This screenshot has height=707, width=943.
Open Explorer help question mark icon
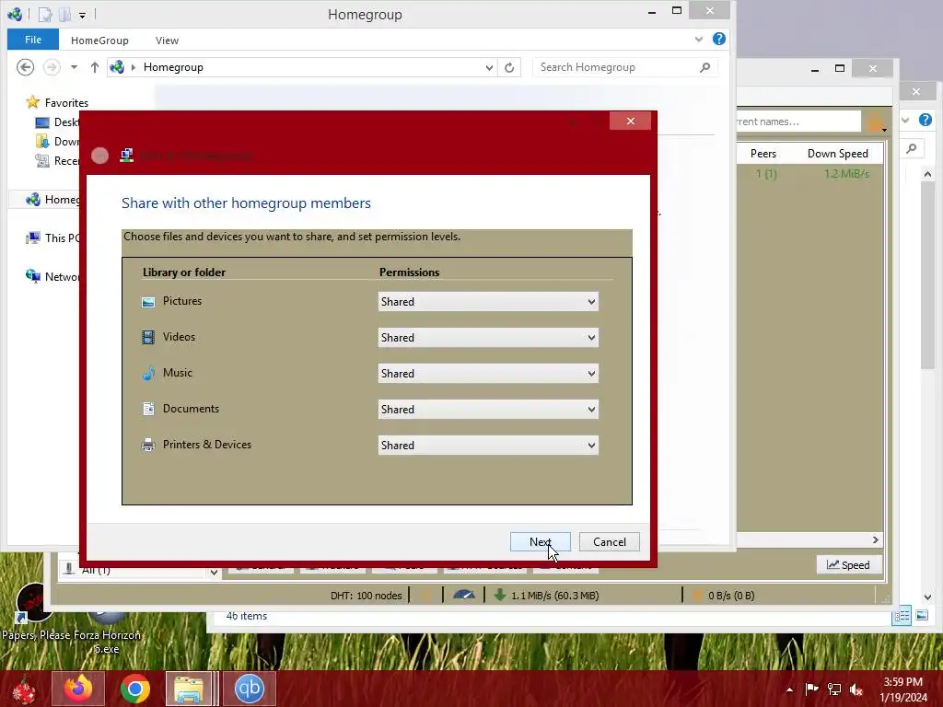coord(718,39)
